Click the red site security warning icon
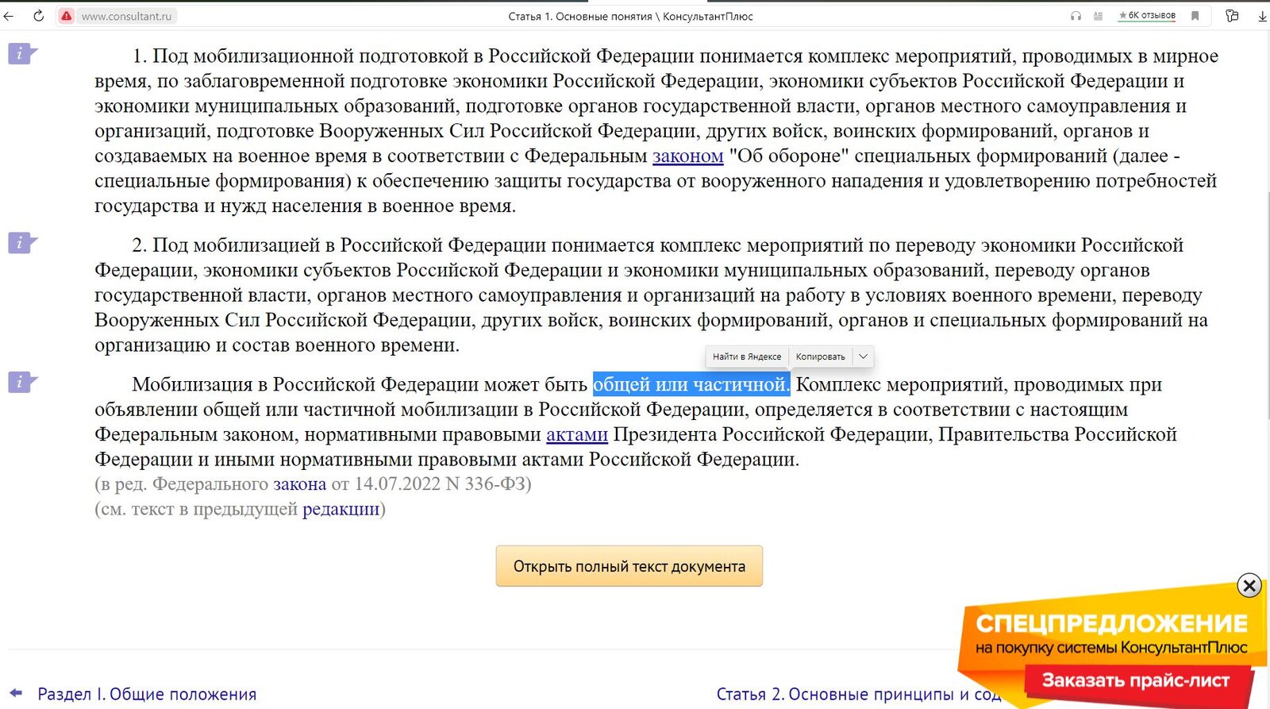The height and width of the screenshot is (709, 1270). click(x=67, y=16)
